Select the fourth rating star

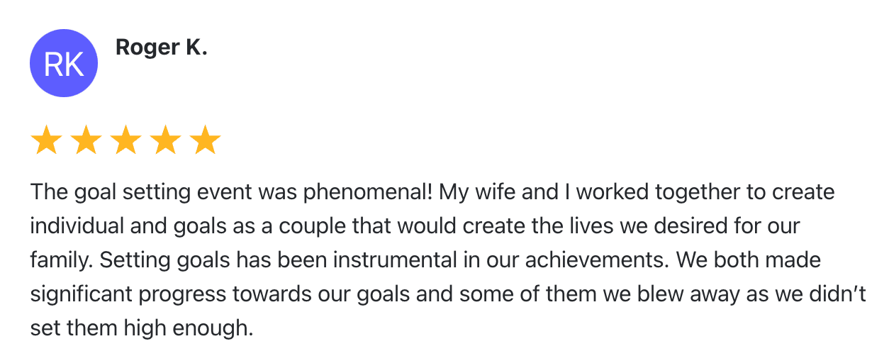click(166, 140)
